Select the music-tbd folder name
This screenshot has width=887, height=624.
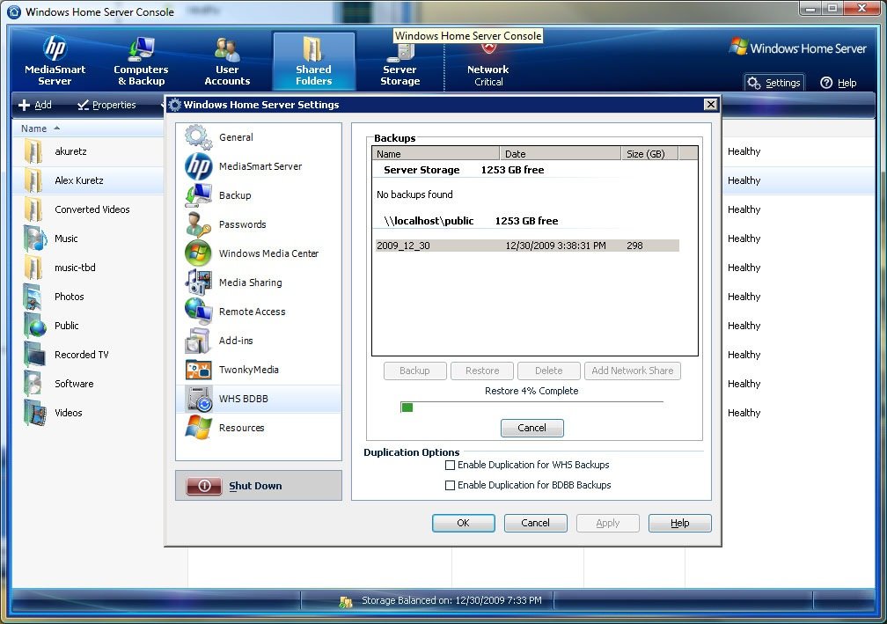(x=76, y=268)
